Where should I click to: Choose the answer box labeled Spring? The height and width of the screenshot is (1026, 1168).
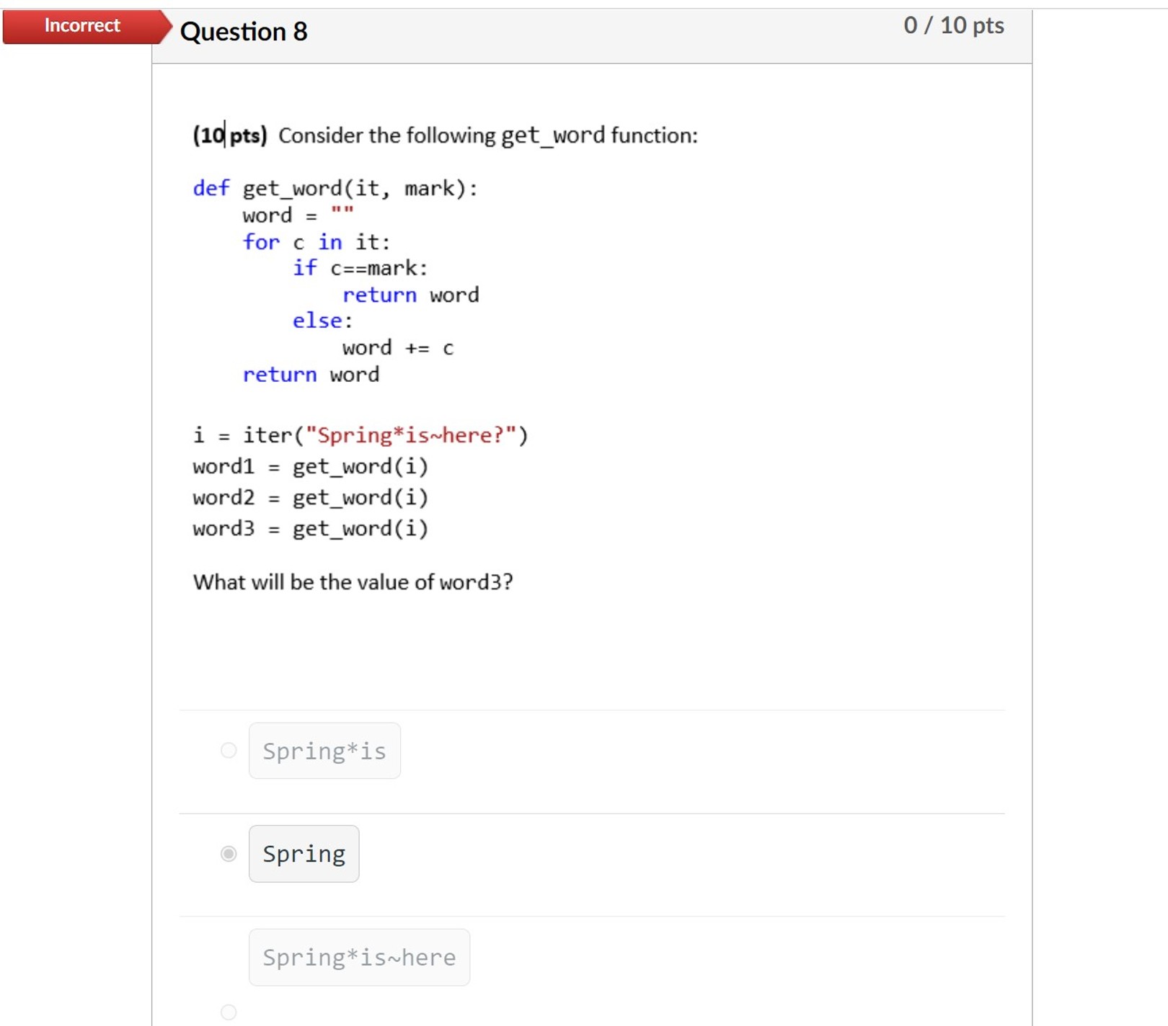(x=304, y=854)
